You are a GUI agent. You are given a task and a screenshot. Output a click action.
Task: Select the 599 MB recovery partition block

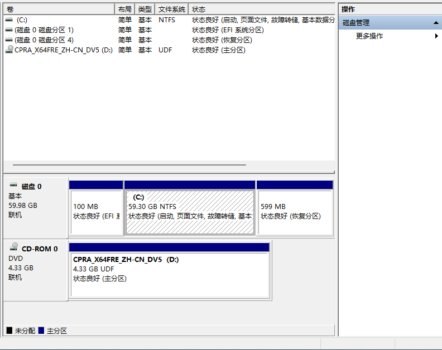295,212
